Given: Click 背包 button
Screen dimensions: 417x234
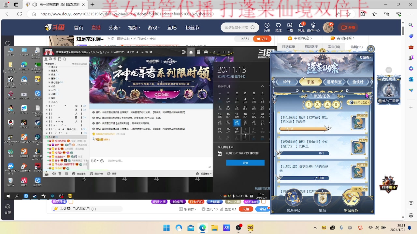Looking at the screenshot, I should tap(263, 209).
